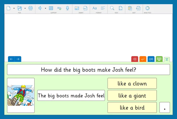This screenshot has width=177, height=119.
Task: Open the speech options dropdown arrow
Action: coord(45,8)
